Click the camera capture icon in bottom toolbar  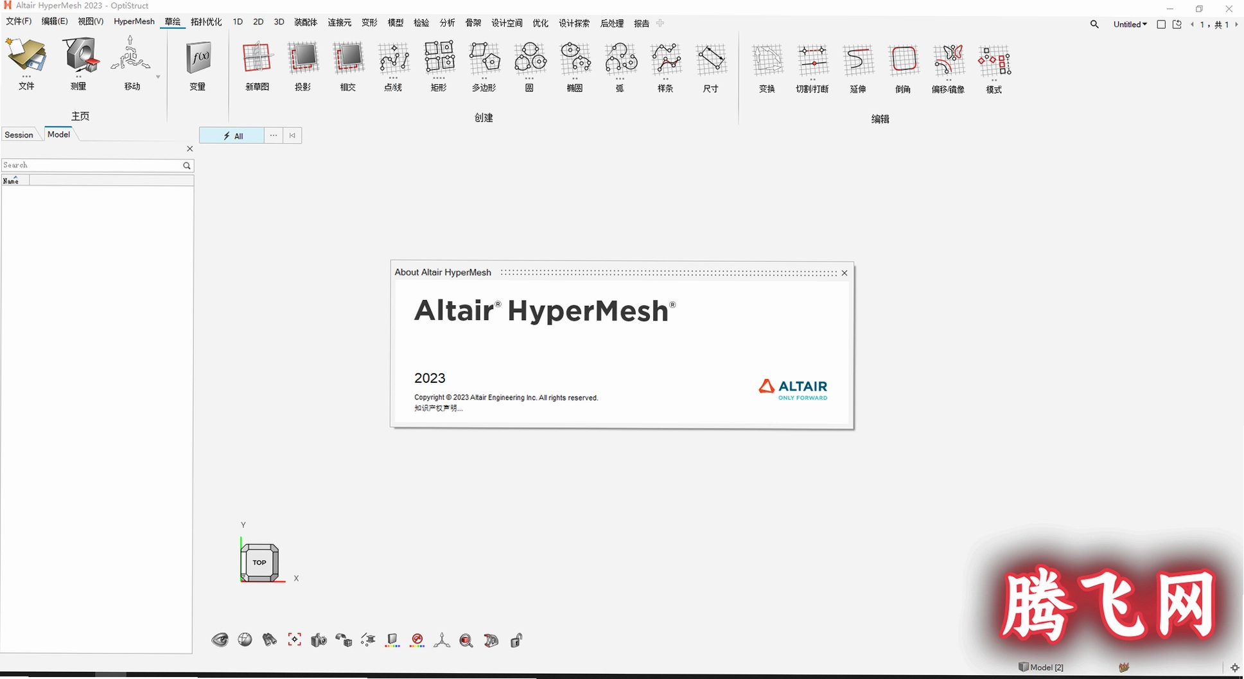(319, 640)
